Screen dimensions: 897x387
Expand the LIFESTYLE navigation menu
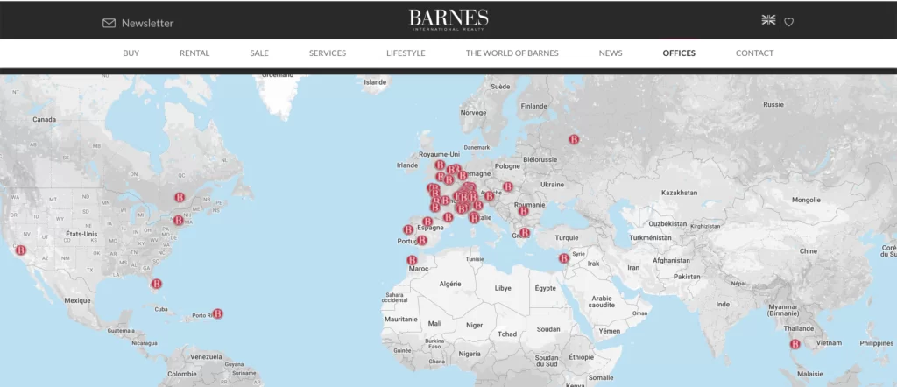click(x=406, y=53)
